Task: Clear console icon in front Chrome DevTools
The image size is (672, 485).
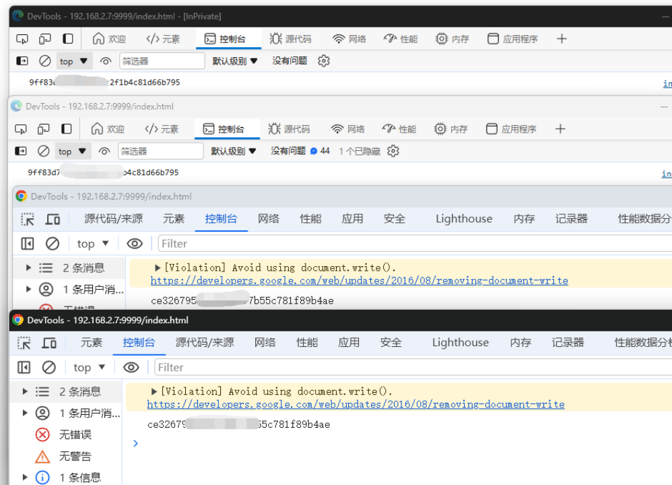Action: coord(49,368)
